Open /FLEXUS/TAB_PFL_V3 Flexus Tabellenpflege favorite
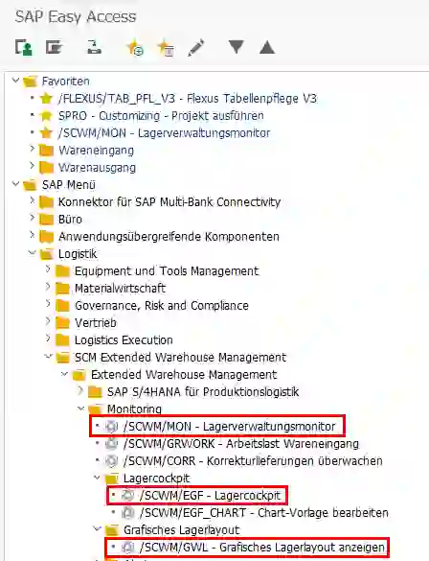 point(188,99)
